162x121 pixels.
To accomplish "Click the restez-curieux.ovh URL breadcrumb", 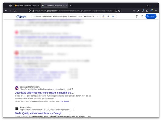I will click(46, 110).
